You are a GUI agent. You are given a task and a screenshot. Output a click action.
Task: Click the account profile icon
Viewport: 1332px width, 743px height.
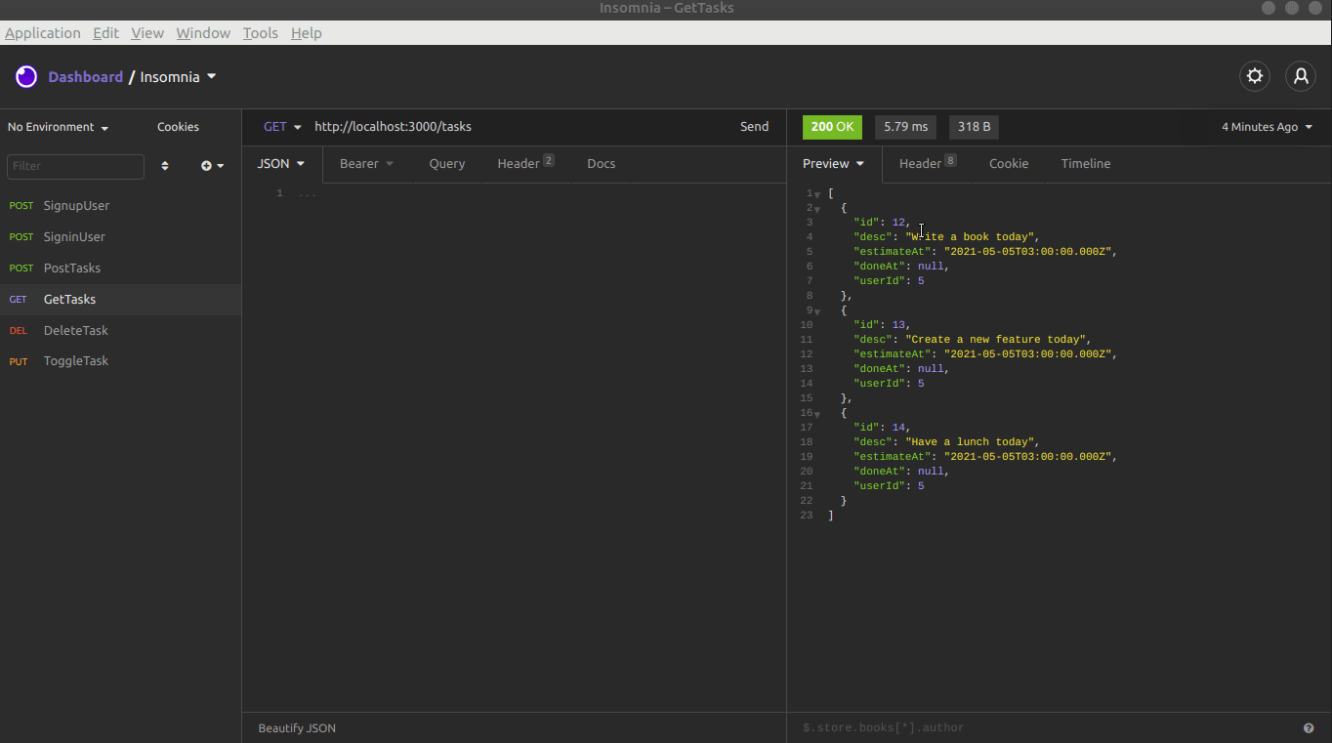(x=1300, y=75)
